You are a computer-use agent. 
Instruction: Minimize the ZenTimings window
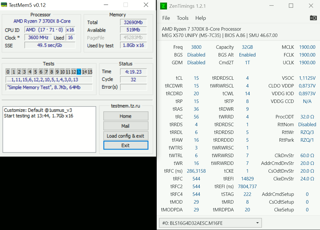(271, 6)
